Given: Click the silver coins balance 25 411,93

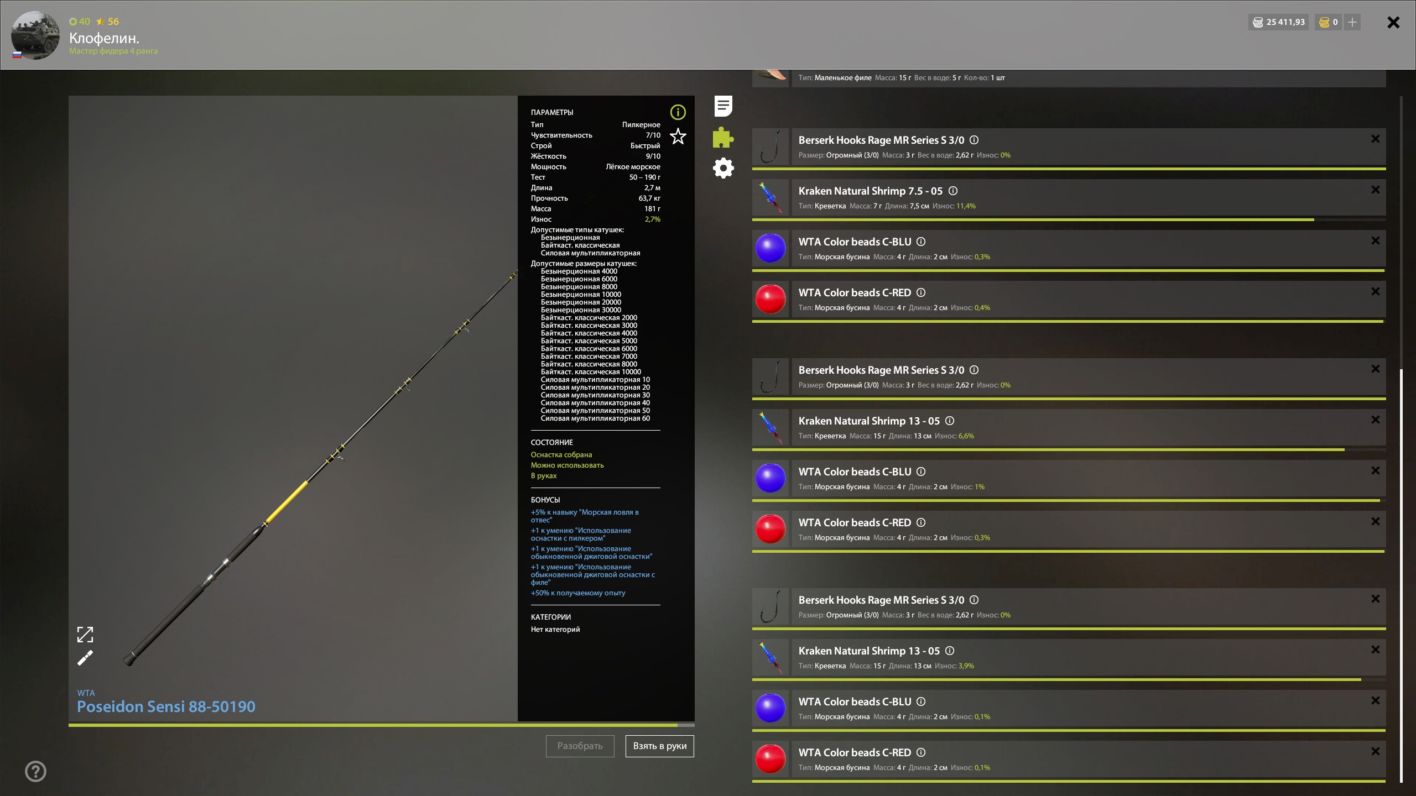Looking at the screenshot, I should click(x=1278, y=22).
